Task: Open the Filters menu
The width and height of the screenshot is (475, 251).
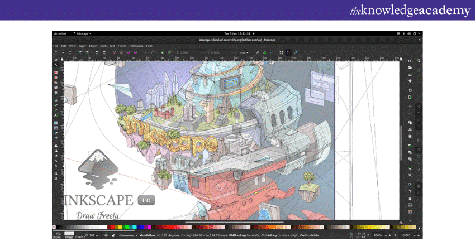Action: pos(121,46)
